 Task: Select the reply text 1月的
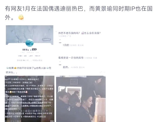pyautogui.click(x=66, y=45)
